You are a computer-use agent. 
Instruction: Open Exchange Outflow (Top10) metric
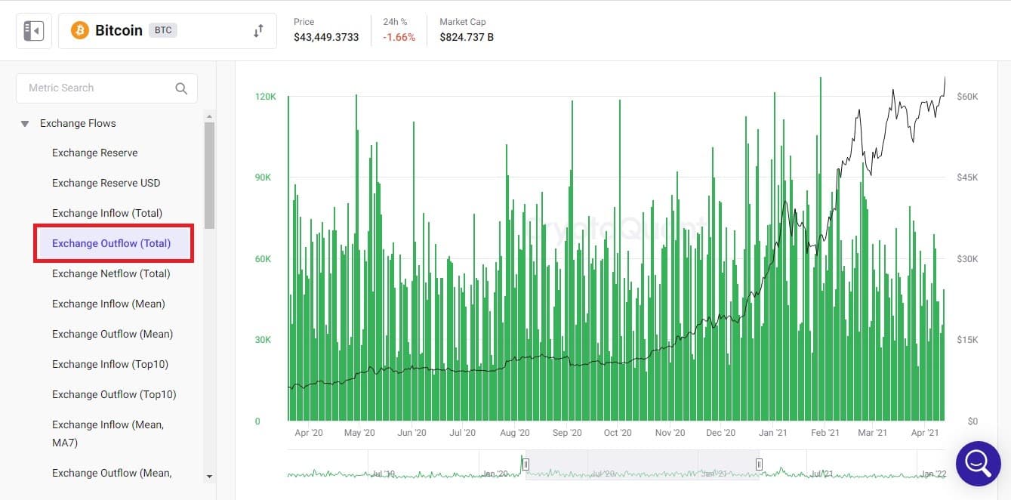click(114, 394)
